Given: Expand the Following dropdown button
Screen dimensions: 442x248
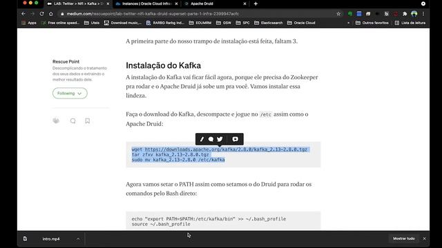Looking at the screenshot, I should pos(70,94).
